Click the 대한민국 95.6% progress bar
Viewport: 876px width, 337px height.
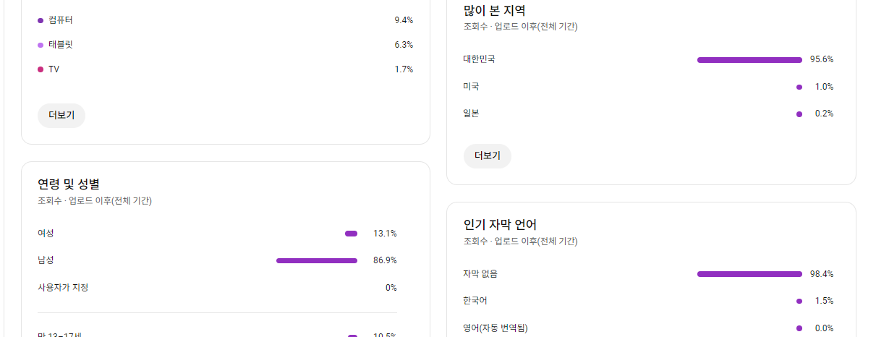(x=749, y=60)
